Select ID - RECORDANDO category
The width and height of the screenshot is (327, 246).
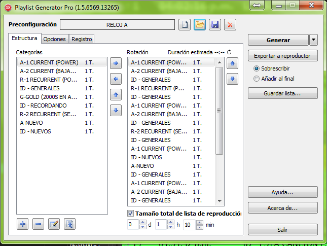pos(62,106)
